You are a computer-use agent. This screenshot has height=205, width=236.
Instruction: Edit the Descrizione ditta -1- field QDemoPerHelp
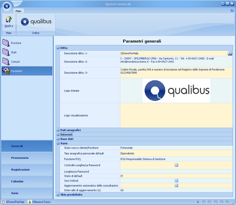[174, 53]
